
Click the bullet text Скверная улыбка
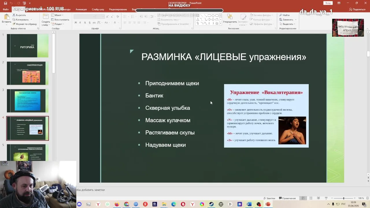click(x=168, y=108)
